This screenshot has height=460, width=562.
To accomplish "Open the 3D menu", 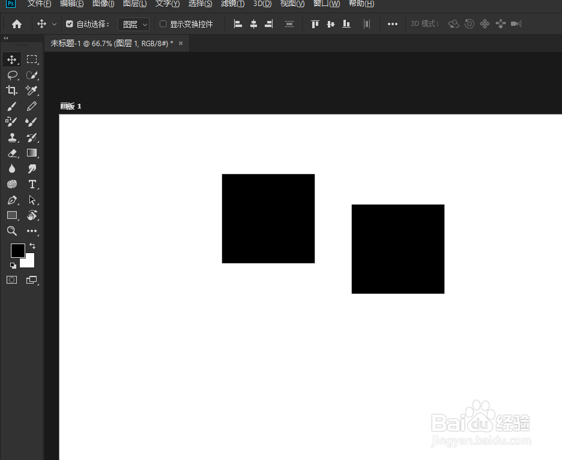I will (x=262, y=4).
